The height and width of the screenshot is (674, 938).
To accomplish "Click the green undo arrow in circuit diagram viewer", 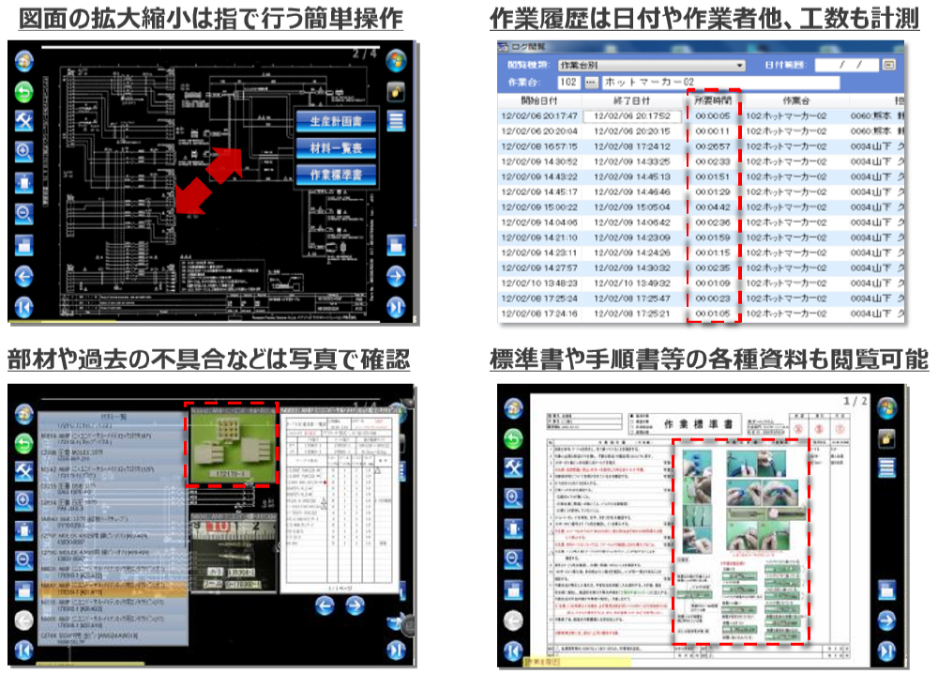I will 24,92.
